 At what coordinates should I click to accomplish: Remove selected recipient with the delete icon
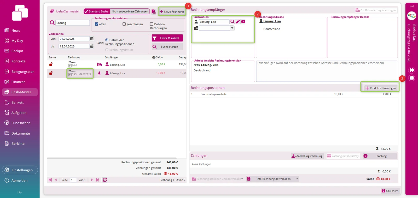tap(243, 22)
